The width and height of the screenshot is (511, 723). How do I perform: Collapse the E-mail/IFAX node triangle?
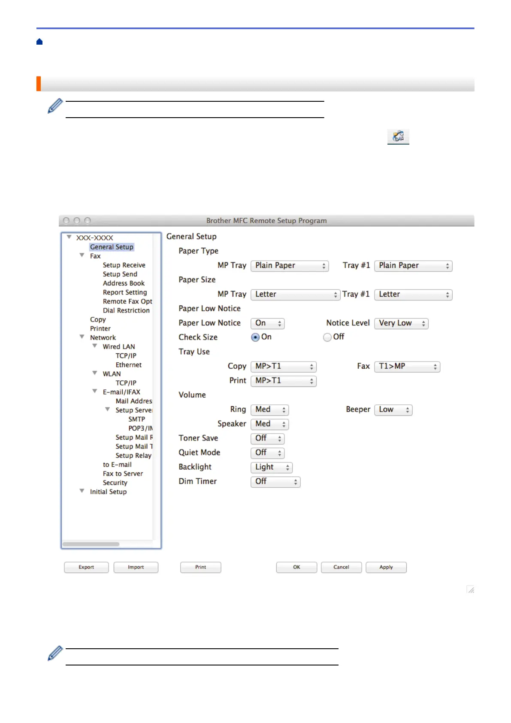coord(94,391)
